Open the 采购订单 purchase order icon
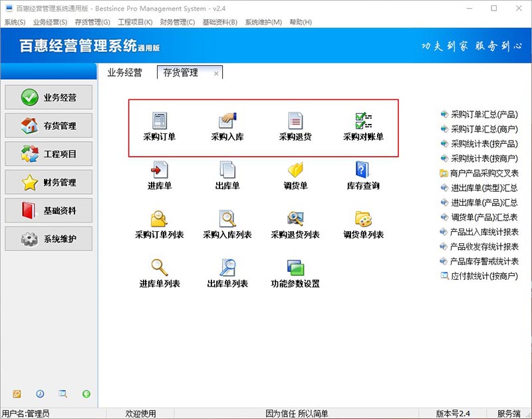532x419 pixels. click(160, 127)
